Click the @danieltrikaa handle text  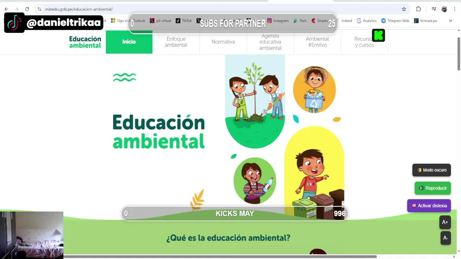click(x=64, y=23)
